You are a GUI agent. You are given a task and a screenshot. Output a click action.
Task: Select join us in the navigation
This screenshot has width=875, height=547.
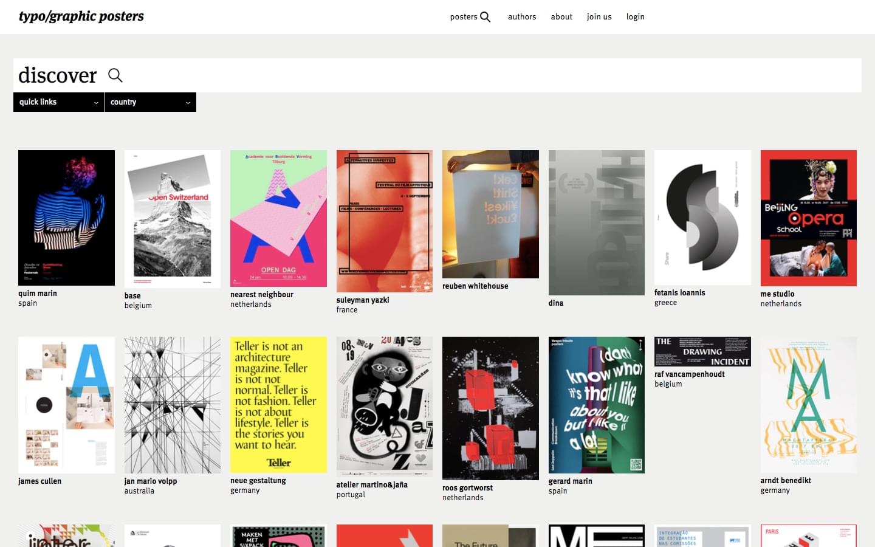599,17
